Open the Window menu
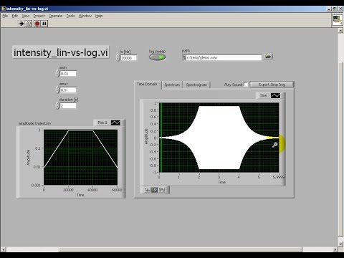 85,16
